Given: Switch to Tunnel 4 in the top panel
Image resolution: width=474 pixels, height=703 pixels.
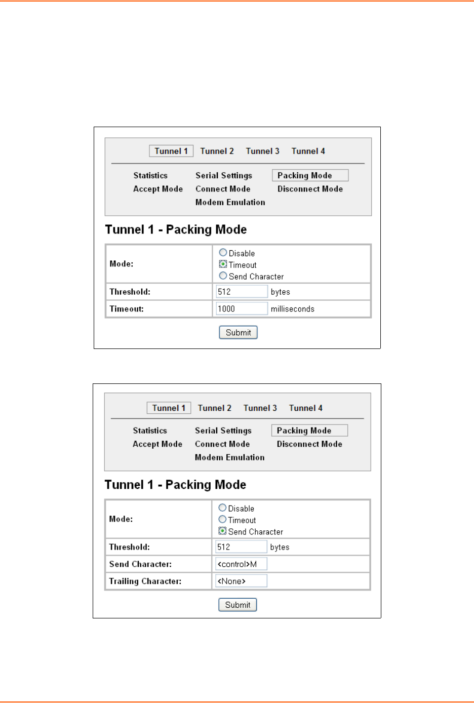Looking at the screenshot, I should (308, 151).
